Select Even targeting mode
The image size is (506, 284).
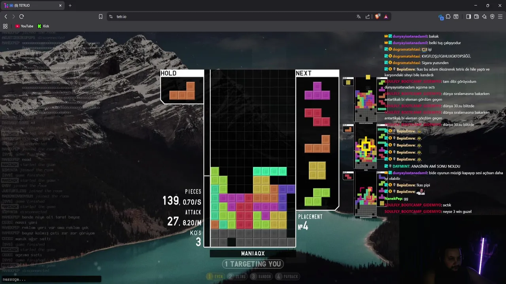click(215, 277)
